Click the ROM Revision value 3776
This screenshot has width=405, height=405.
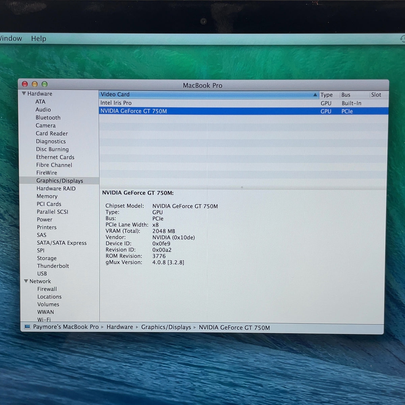pos(159,256)
